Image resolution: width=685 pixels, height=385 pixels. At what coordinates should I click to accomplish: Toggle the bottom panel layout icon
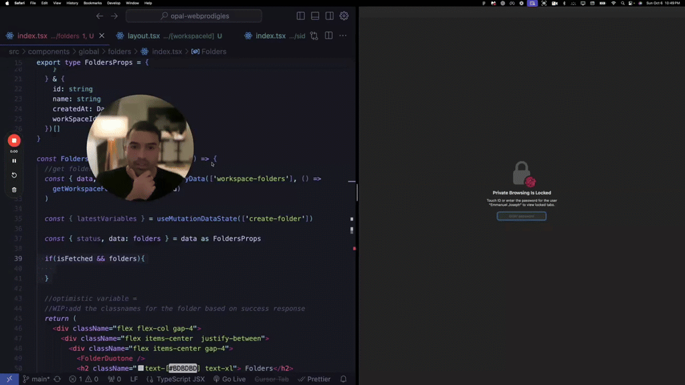(x=315, y=16)
